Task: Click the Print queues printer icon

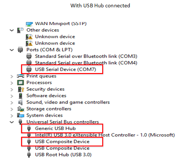Action: [x=21, y=76]
